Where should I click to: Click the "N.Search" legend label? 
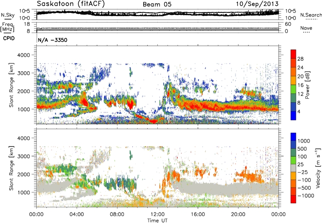pyautogui.click(x=311, y=15)
